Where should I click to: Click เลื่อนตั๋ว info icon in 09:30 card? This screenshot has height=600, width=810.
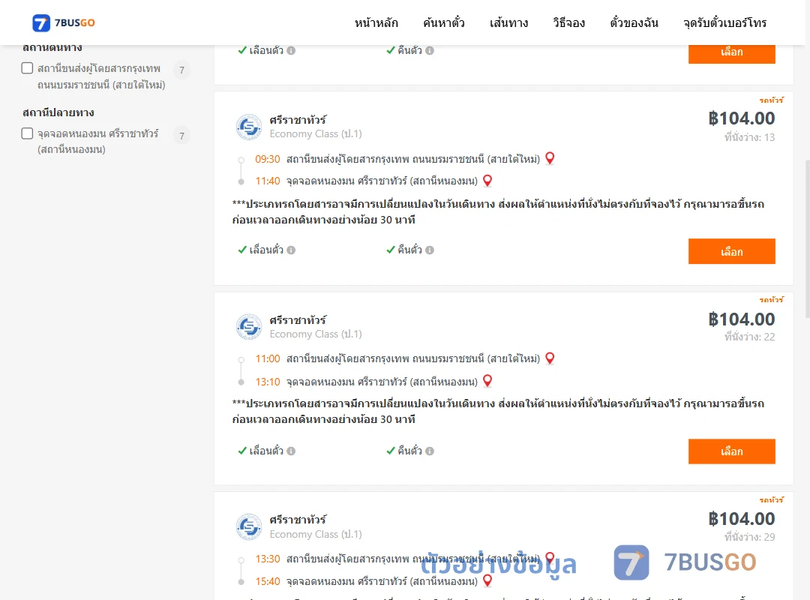(x=291, y=250)
